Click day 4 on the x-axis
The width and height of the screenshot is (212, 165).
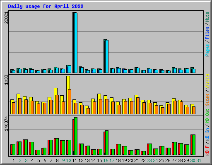pos(32,160)
